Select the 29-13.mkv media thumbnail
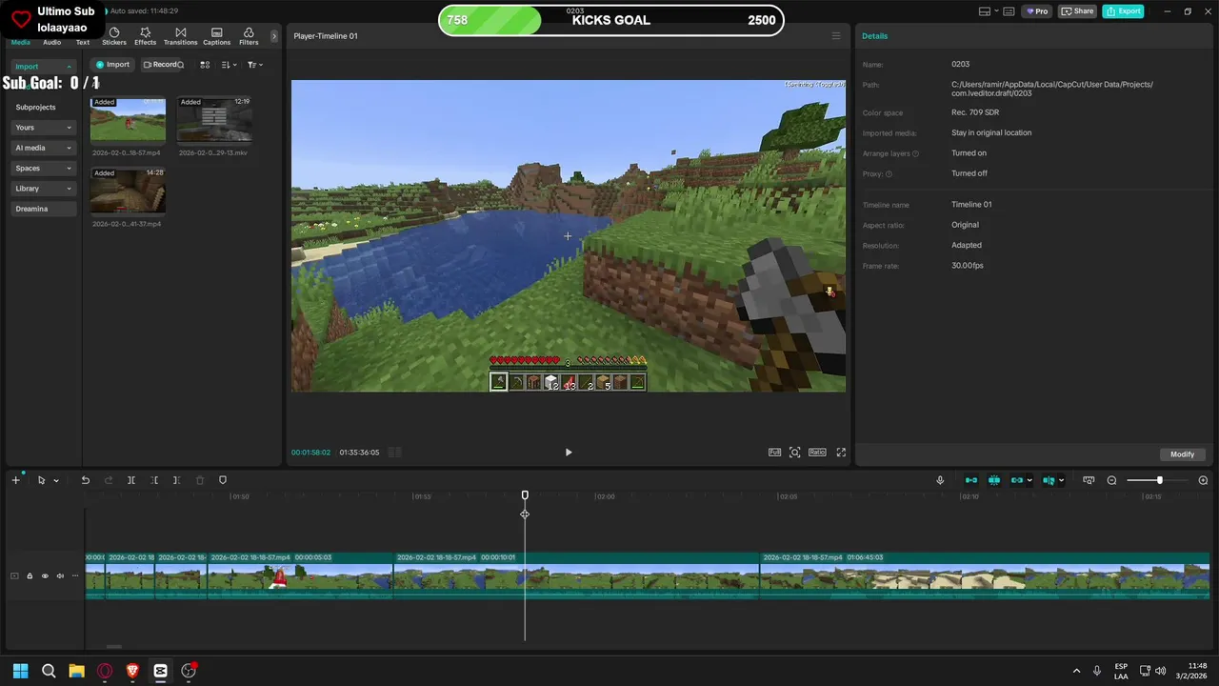 pyautogui.click(x=214, y=119)
